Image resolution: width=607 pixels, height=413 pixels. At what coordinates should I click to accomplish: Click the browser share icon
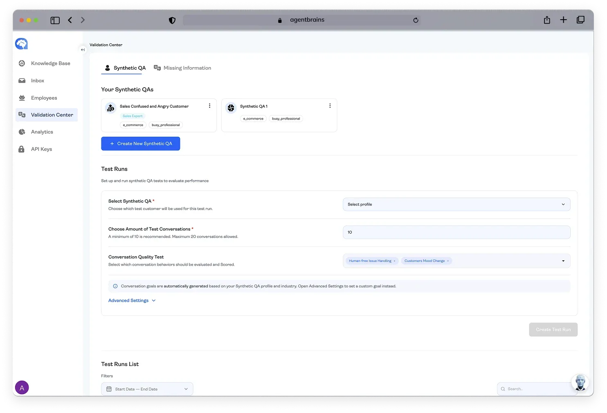(547, 20)
